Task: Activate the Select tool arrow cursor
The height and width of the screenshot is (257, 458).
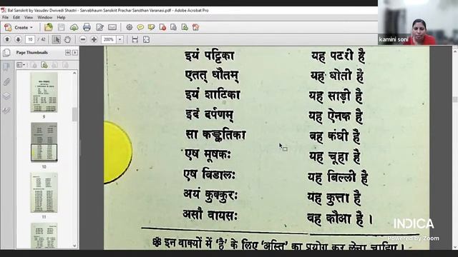Action: [56, 39]
